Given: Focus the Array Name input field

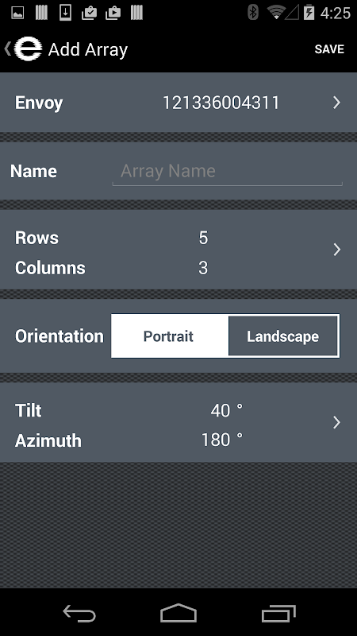Looking at the screenshot, I should (228, 172).
